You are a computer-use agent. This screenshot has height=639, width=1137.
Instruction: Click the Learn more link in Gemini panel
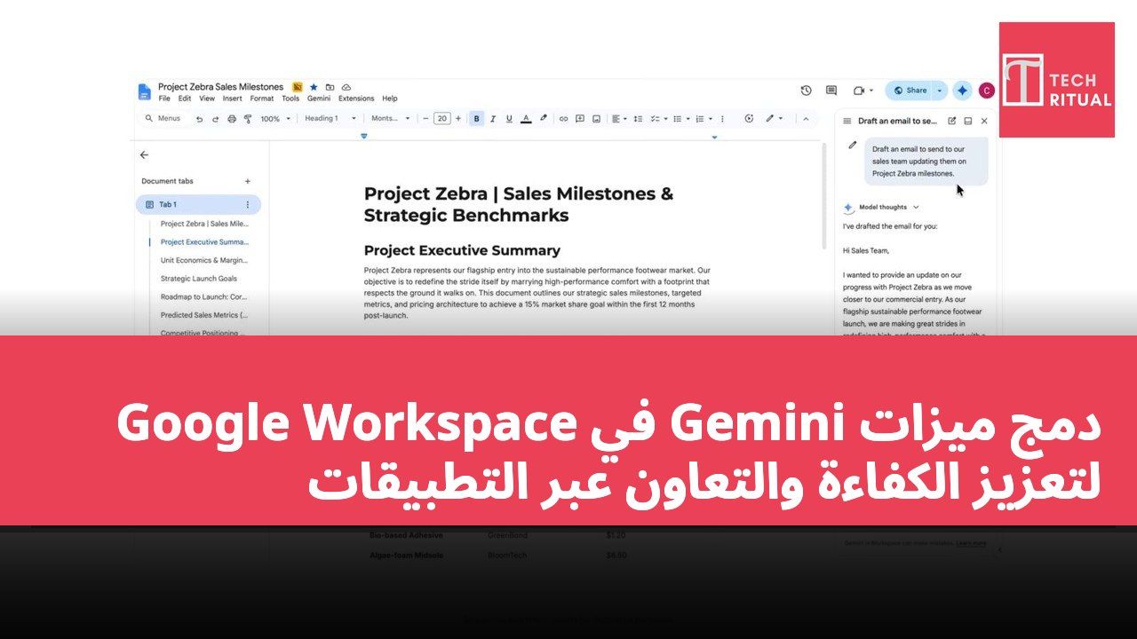pos(971,542)
